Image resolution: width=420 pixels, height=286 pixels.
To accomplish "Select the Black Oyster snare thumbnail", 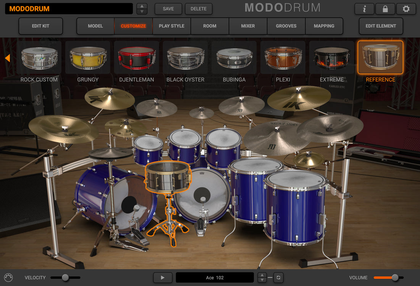I will pyautogui.click(x=185, y=58).
